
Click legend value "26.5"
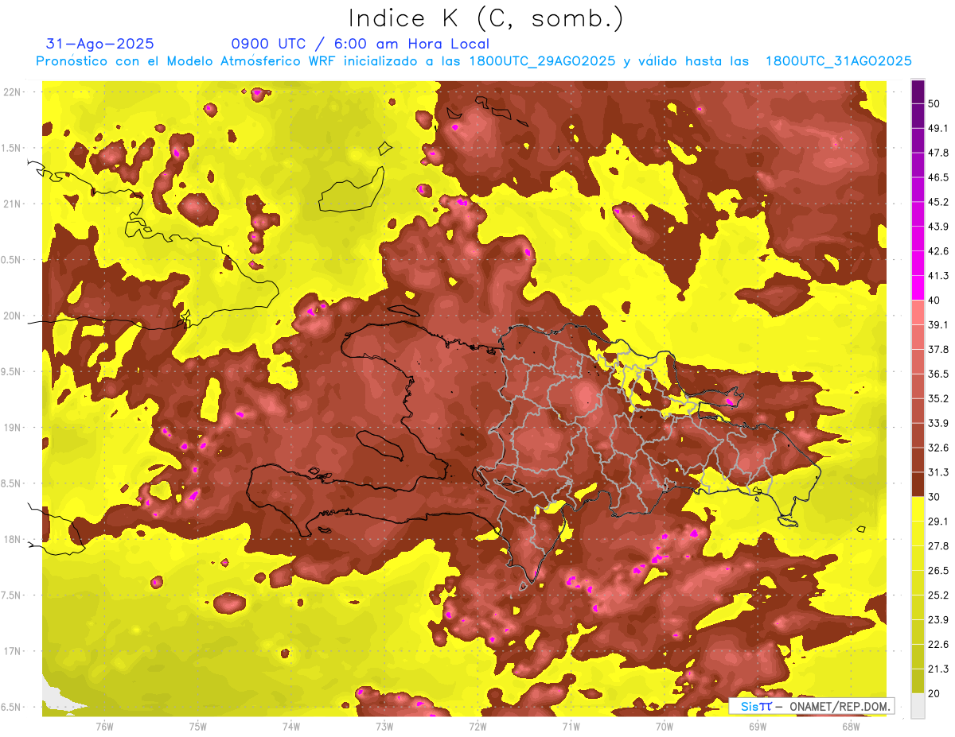pos(938,571)
